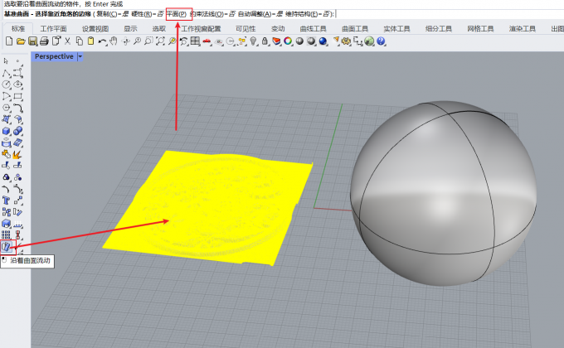
Task: Switch to the 工作视窗配置 tab
Action: pyautogui.click(x=201, y=29)
